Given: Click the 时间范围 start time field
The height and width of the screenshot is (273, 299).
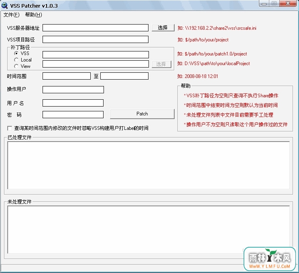Looking at the screenshot, I should [x=67, y=76].
